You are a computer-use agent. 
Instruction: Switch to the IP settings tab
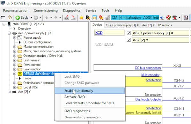pos(165,25)
